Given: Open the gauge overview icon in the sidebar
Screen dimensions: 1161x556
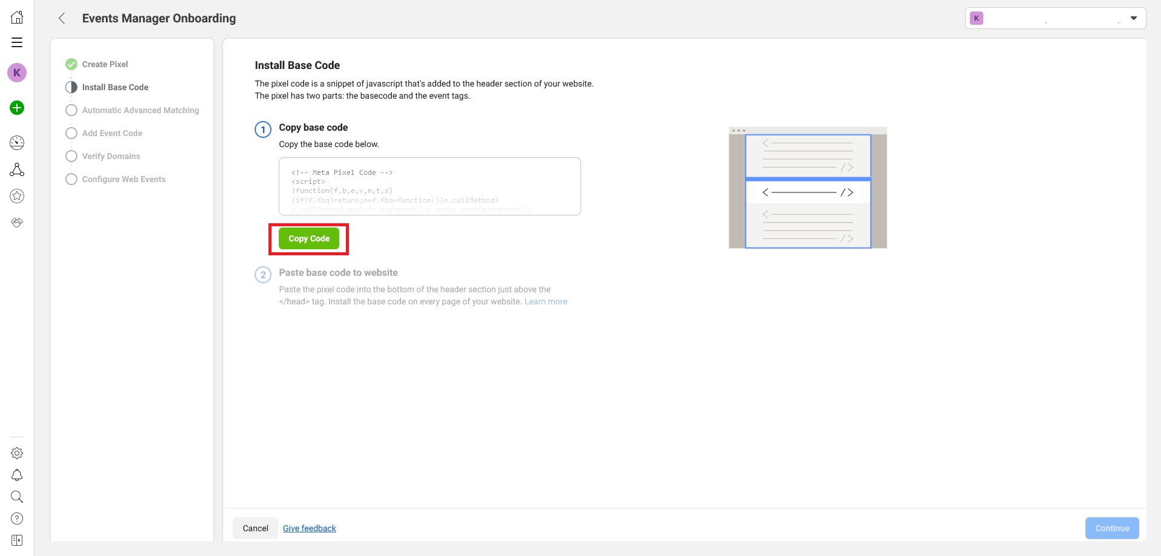Looking at the screenshot, I should click(17, 143).
